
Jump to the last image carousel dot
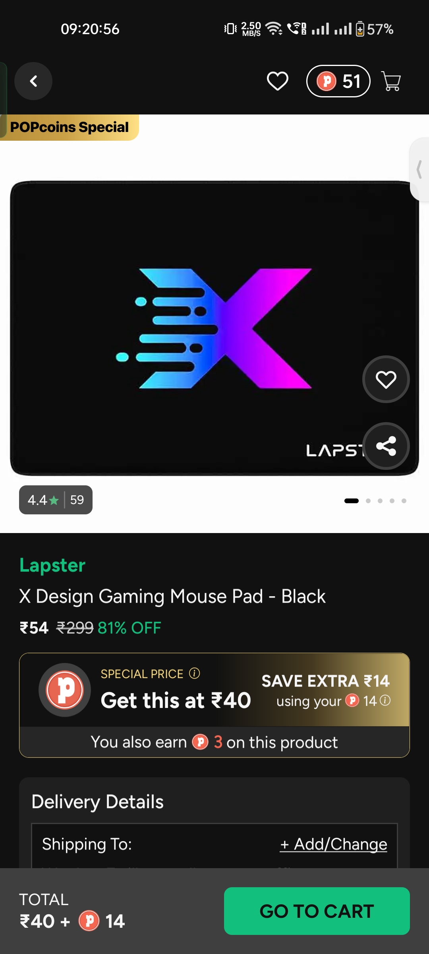404,501
